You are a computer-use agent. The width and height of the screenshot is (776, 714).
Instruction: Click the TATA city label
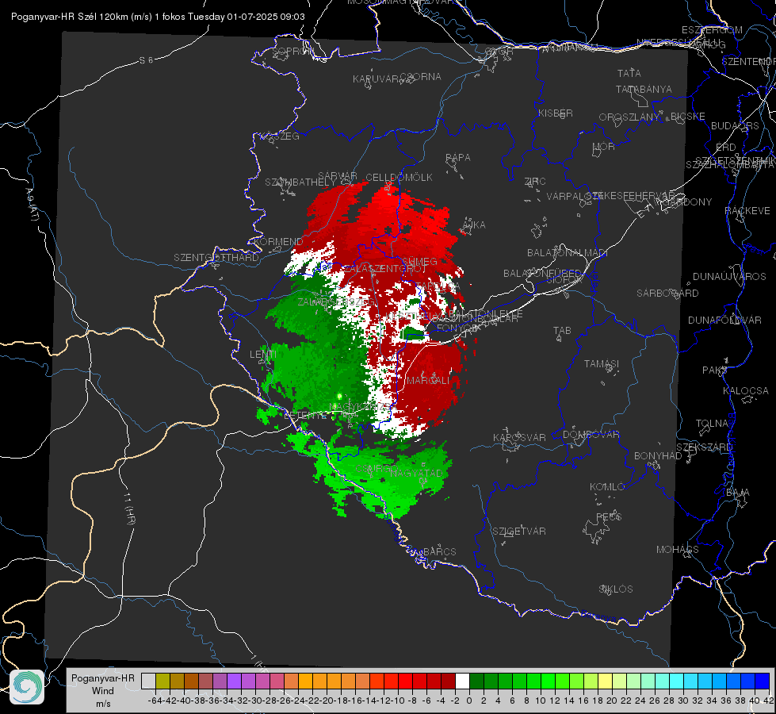[x=629, y=73]
